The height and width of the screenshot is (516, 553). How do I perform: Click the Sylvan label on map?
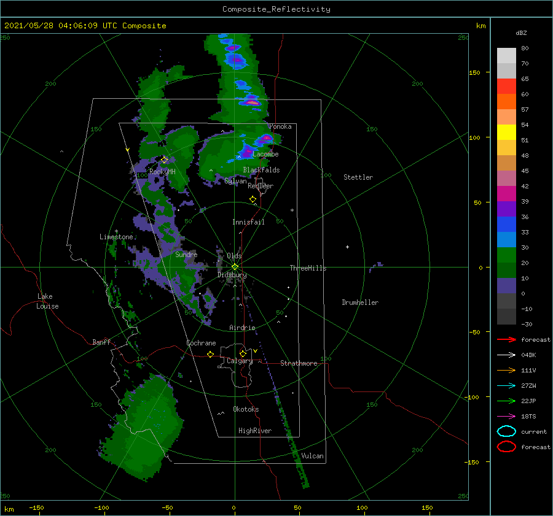click(235, 181)
